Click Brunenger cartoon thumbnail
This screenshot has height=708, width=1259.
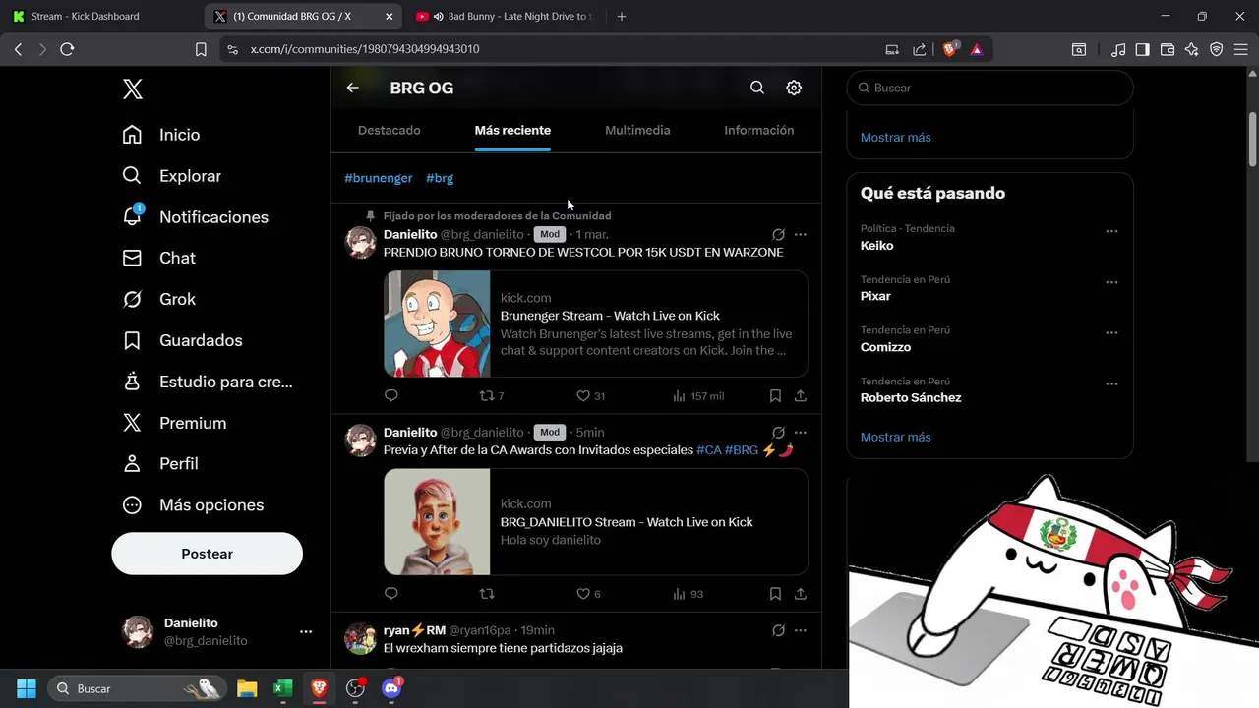[x=437, y=324]
